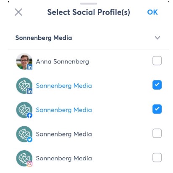Click the Instagram badge on Sonnenberg Media logo
This screenshot has width=173, height=173.
coord(29,164)
